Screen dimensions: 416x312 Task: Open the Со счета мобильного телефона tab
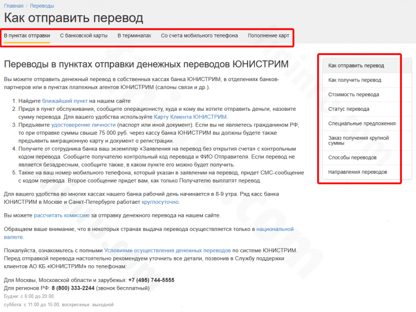tap(199, 35)
